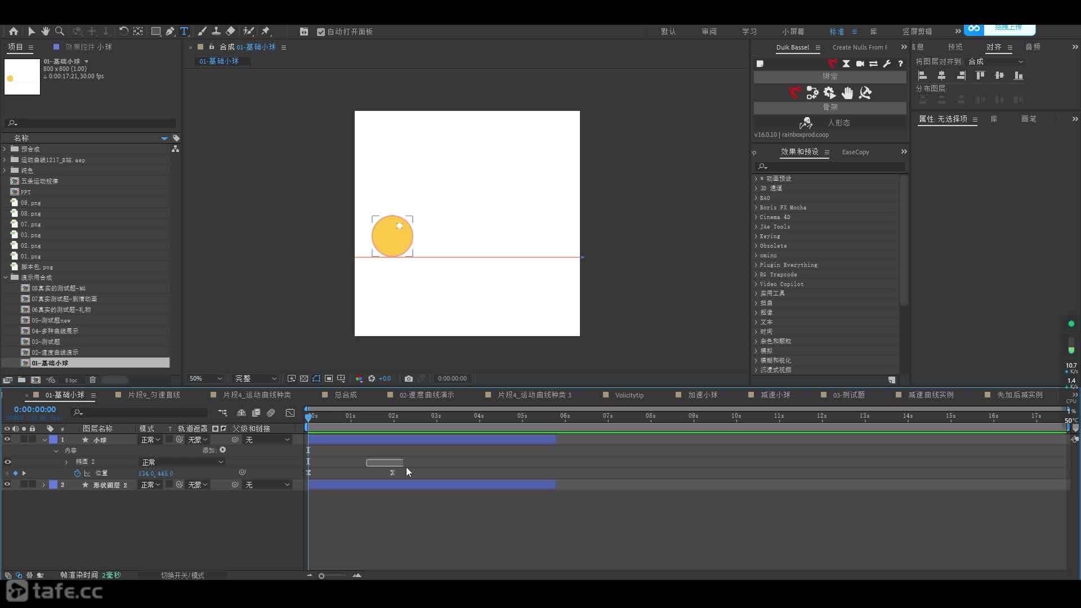Screen dimensions: 1081x608
Task: Open the 01-基础小球 breadcrumb in viewer
Action: pyautogui.click(x=219, y=61)
